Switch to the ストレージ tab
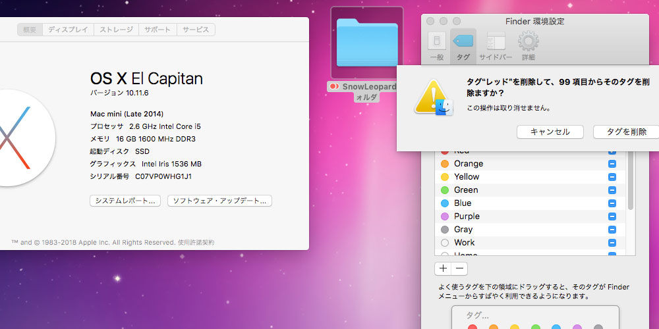This screenshot has width=659, height=329. click(x=117, y=30)
